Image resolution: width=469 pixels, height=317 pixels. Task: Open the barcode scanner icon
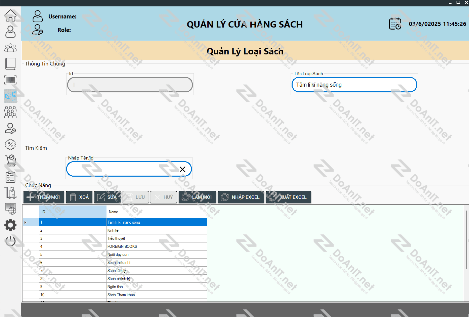[10, 80]
